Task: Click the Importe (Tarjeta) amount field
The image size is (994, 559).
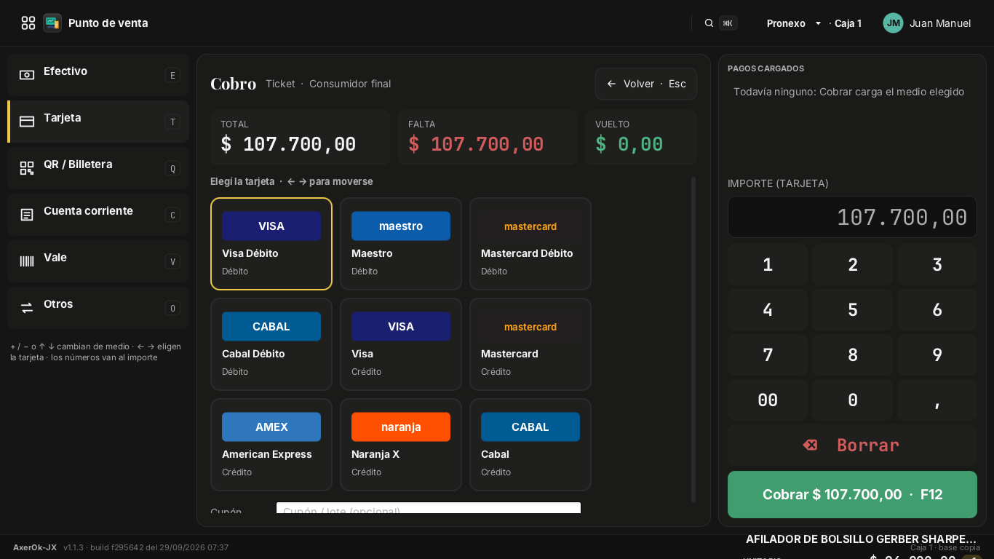Action: (852, 217)
